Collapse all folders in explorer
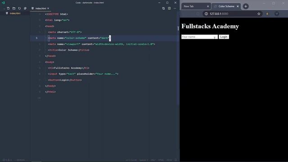288x162 pixels. (25, 8)
